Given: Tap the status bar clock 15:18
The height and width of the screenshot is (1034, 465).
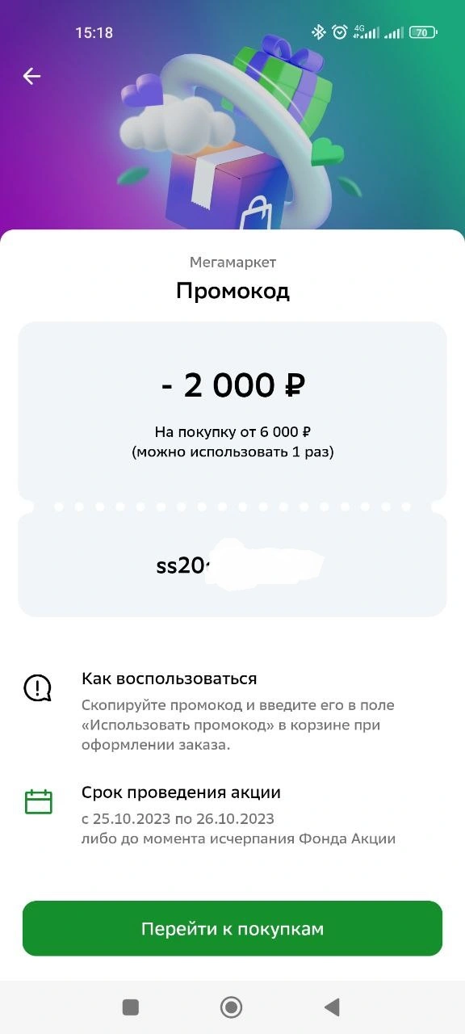Looking at the screenshot, I should point(94,33).
